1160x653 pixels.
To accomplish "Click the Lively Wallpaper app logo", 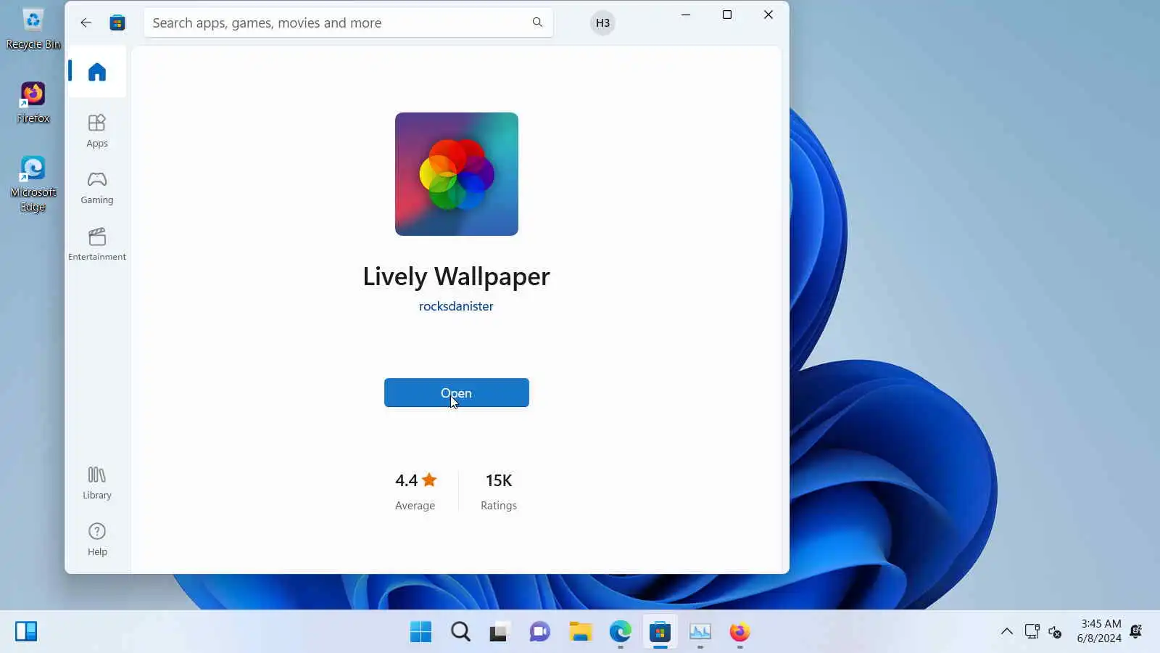I will [457, 174].
